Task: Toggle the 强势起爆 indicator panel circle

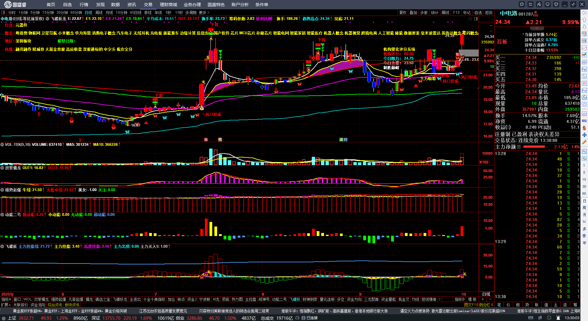Action: point(2,190)
